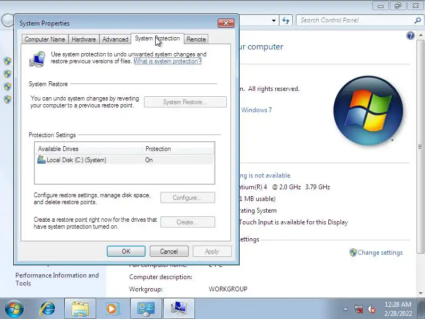Switch to the Remote tab
Image resolution: width=425 pixels, height=319 pixels.
click(196, 39)
